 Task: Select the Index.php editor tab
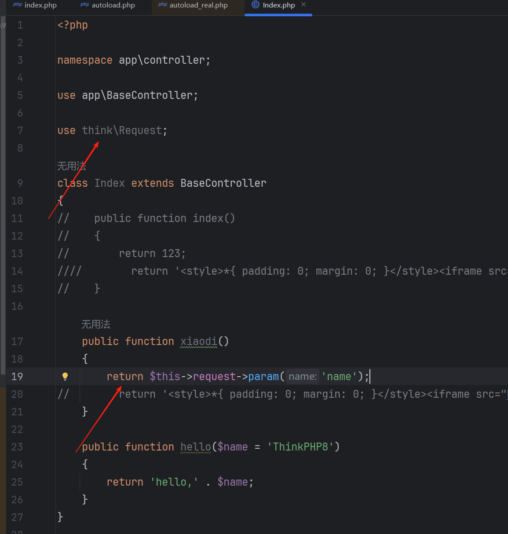pos(279,5)
